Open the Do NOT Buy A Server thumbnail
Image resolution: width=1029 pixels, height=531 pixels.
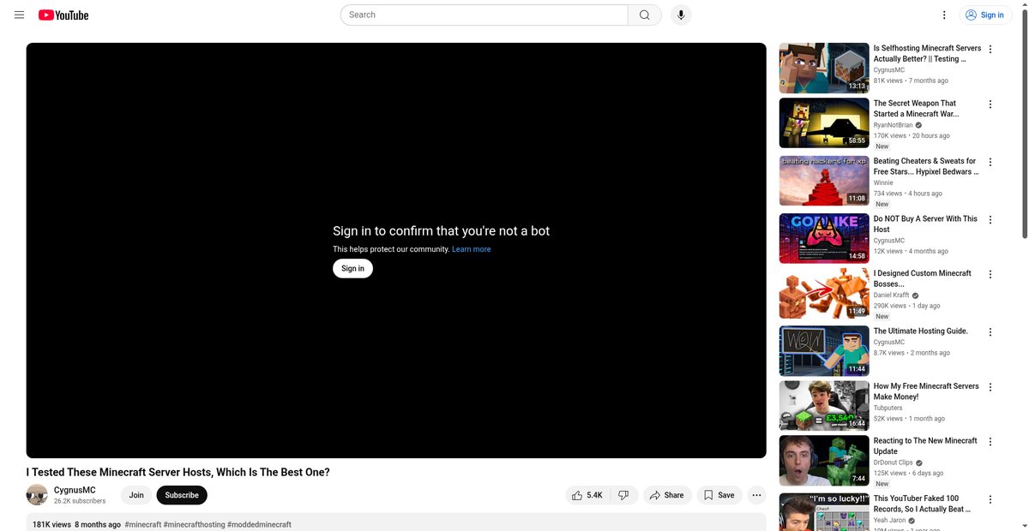tap(824, 238)
